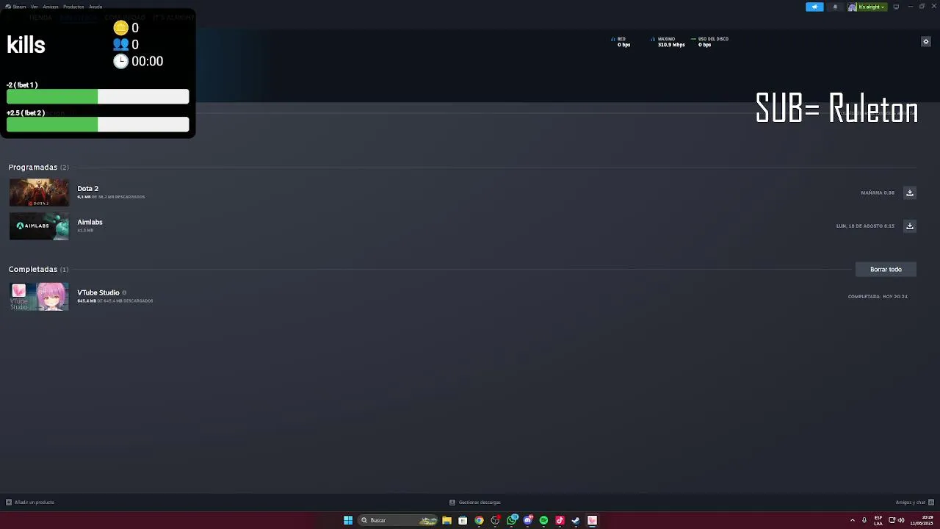Open the Steam notifications bell
The width and height of the screenshot is (940, 529).
point(835,7)
